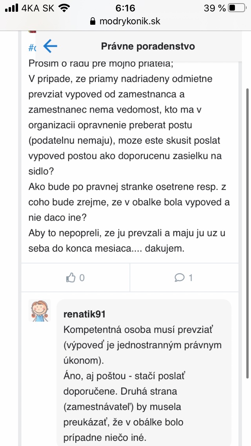
Task: Tap the blue back arrow
Action: pyautogui.click(x=50, y=46)
